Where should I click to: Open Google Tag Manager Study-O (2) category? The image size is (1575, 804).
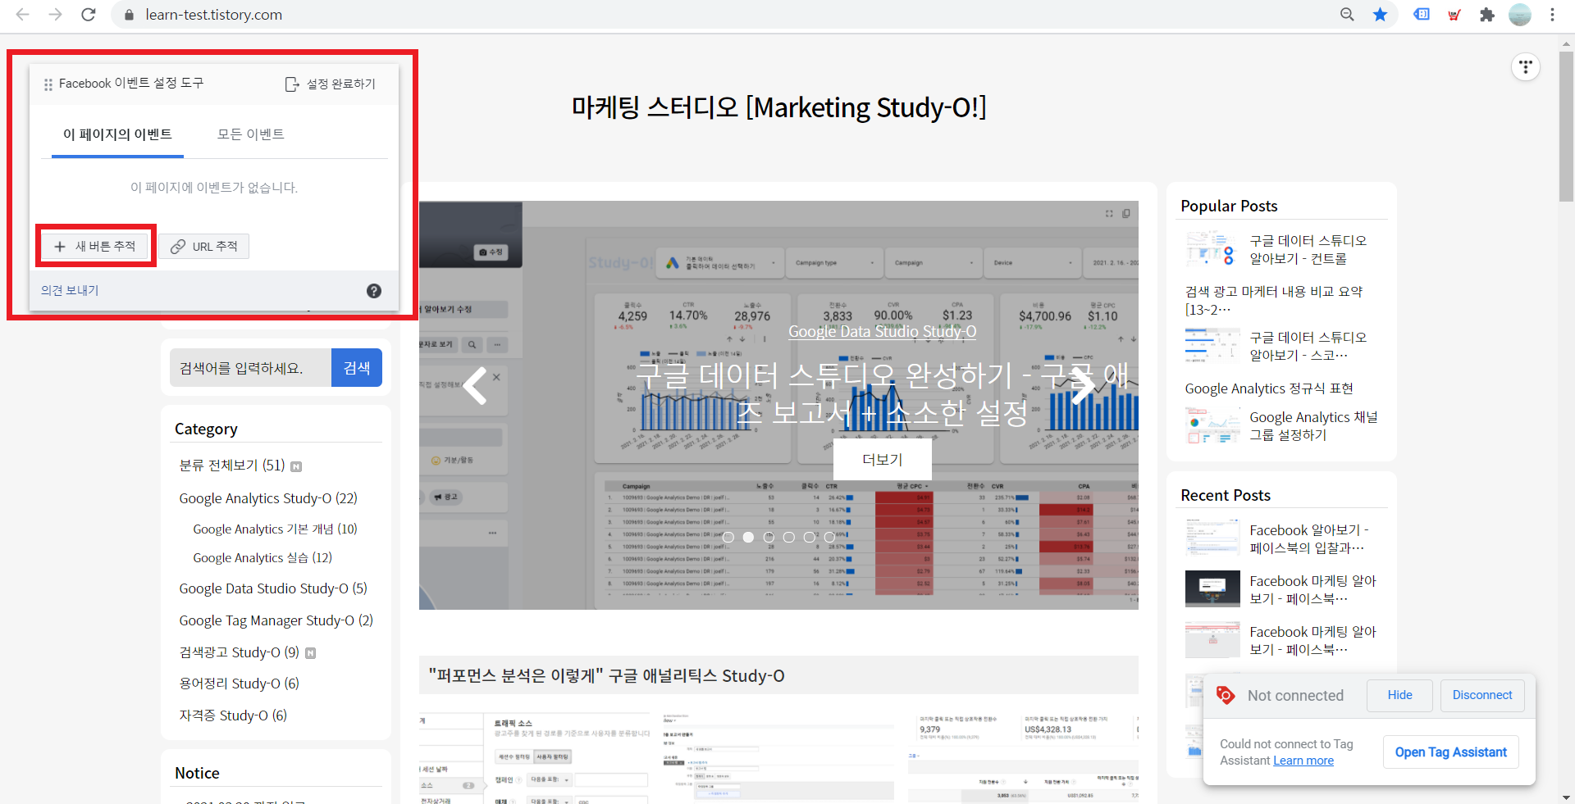(x=276, y=620)
